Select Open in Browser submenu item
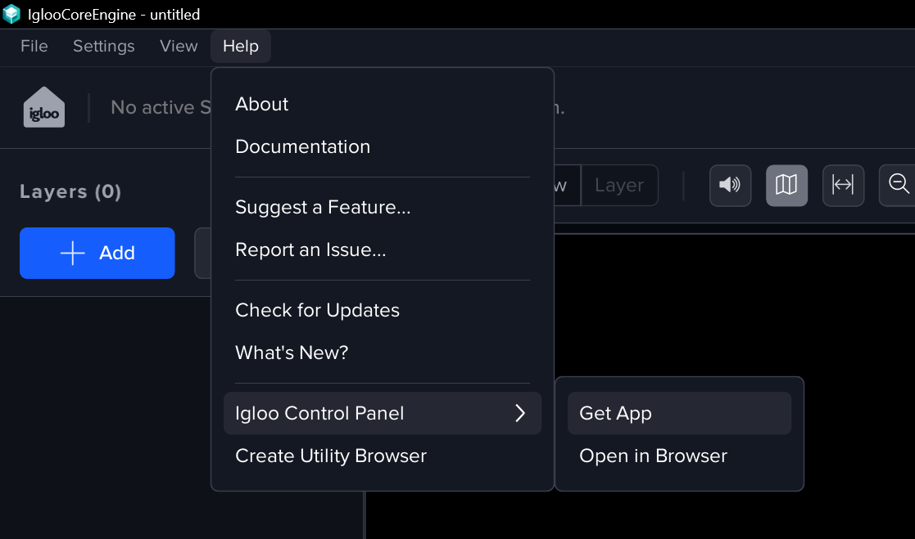This screenshot has height=539, width=915. click(x=653, y=456)
